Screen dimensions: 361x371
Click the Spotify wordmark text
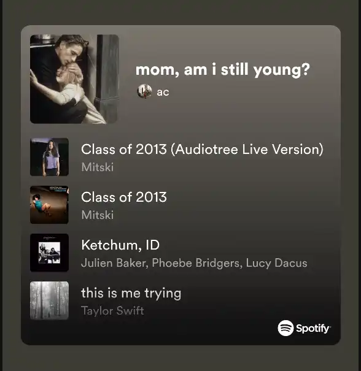coord(313,329)
